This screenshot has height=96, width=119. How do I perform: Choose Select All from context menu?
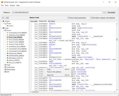[57, 75]
